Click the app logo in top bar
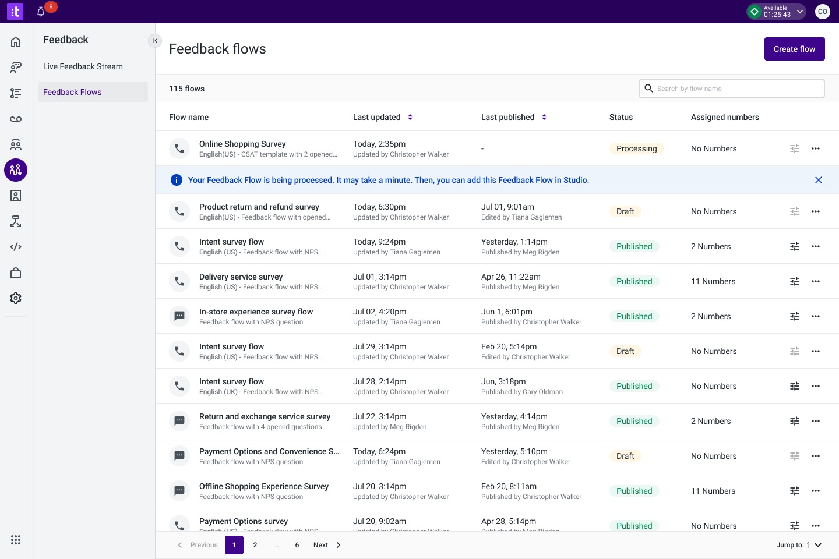 (x=15, y=12)
